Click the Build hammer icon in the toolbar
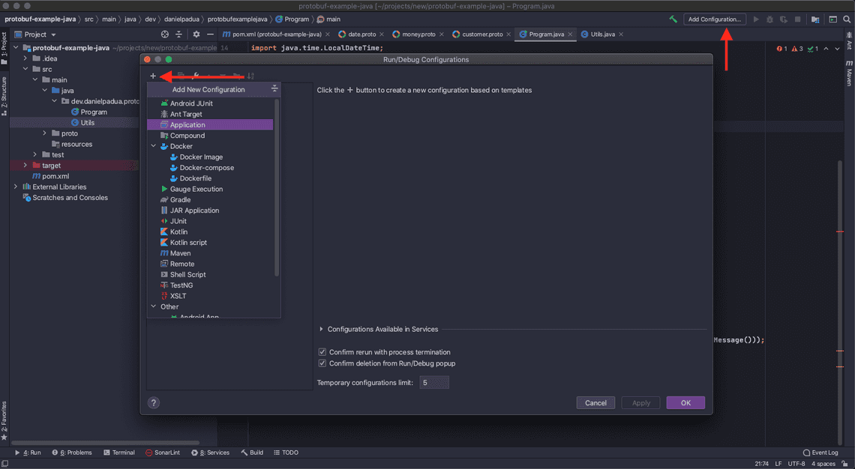 point(673,19)
